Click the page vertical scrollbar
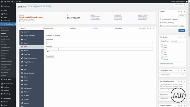This screenshot has height=107, width=190. point(189,19)
